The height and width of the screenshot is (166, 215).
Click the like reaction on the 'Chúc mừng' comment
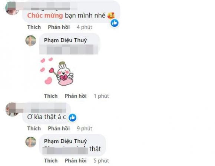tap(115, 23)
